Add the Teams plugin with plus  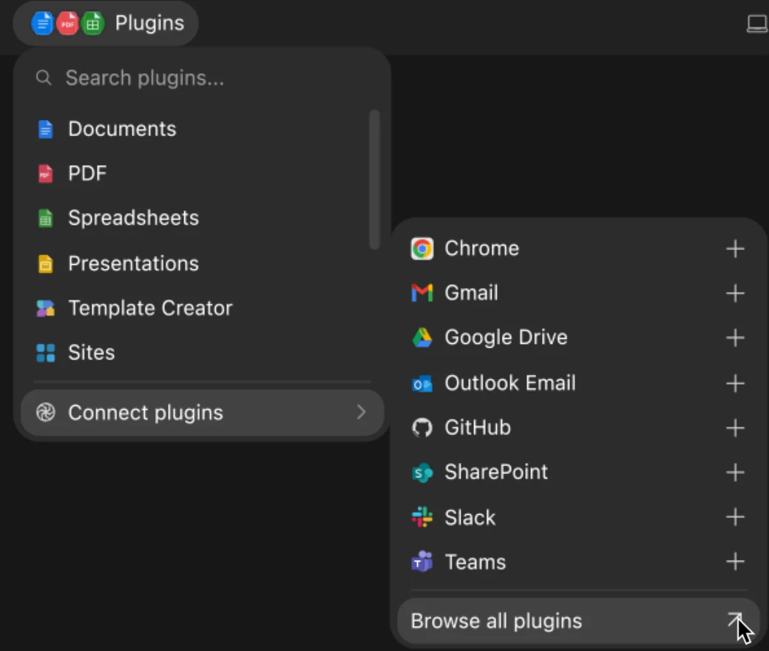[735, 561]
